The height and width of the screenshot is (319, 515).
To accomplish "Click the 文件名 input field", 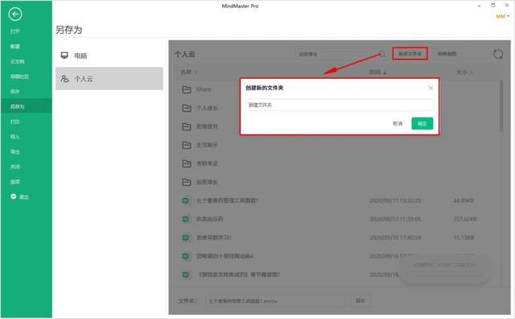I will pos(275,300).
